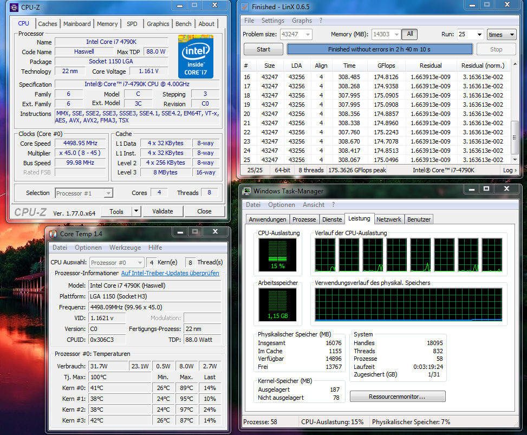Switch to the Mainboard tab in CPU-Z
Viewport: 527px width, 435px height.
pyautogui.click(x=77, y=24)
